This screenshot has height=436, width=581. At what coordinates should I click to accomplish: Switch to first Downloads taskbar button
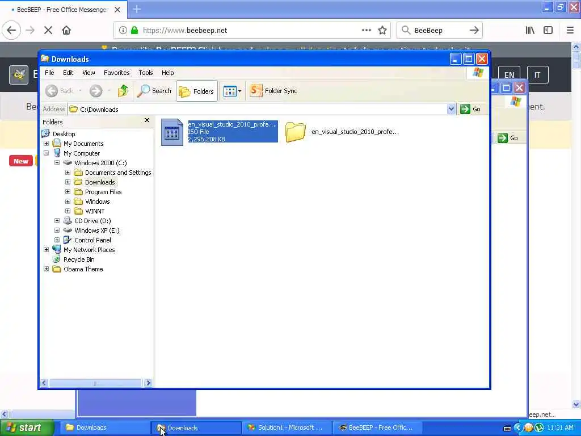[x=105, y=427]
